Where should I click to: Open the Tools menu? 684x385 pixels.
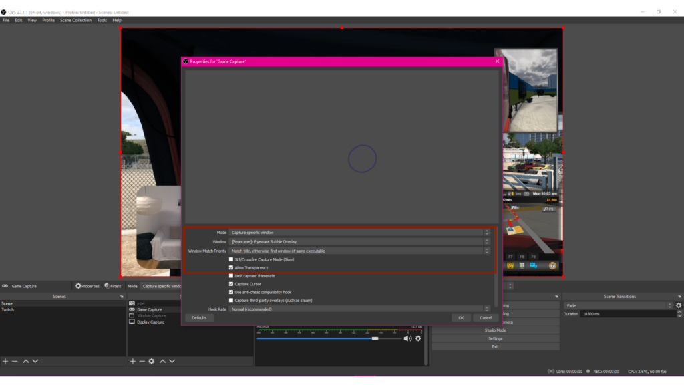102,20
